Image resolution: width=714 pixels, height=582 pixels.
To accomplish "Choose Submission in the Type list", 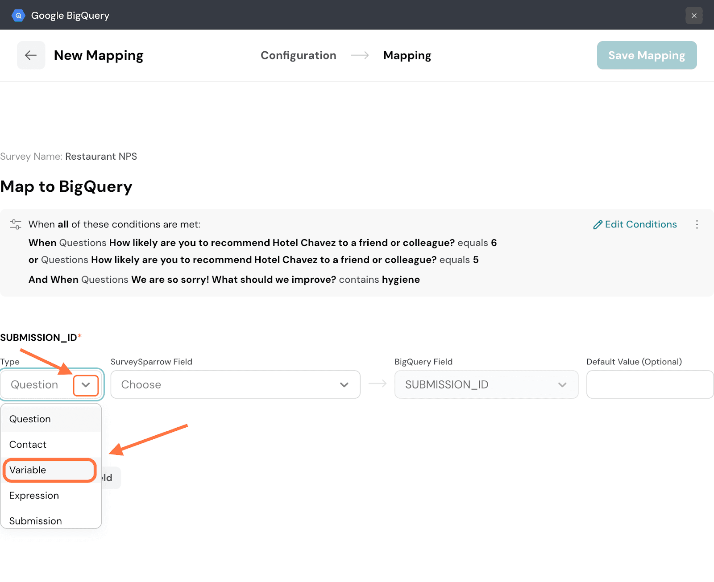I will (36, 520).
